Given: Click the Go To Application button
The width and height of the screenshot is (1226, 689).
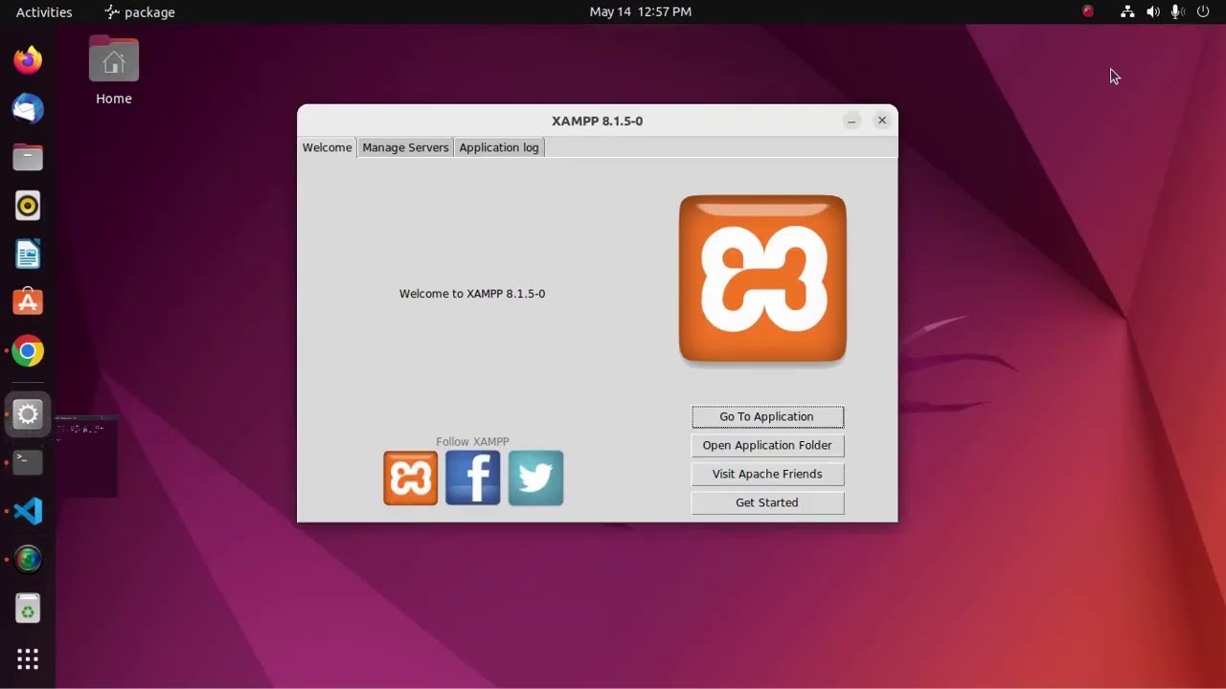Looking at the screenshot, I should point(767,416).
